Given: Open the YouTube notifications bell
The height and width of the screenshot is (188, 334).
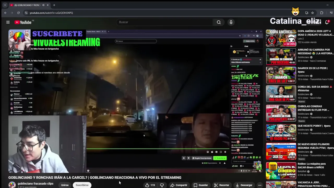Looking at the screenshot, I should point(327,22).
